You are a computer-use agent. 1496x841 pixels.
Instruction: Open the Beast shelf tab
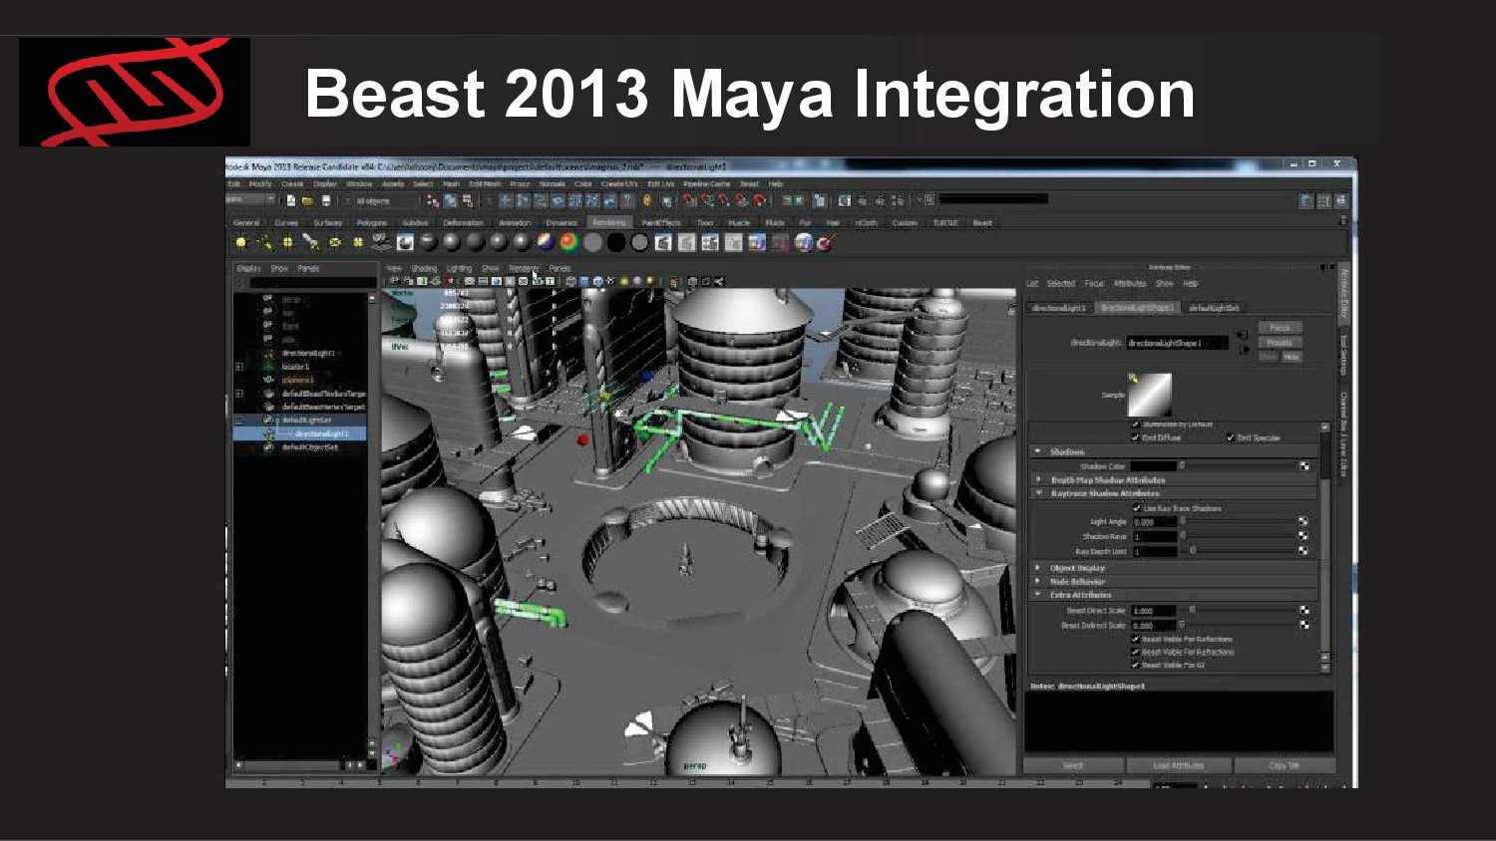[982, 223]
